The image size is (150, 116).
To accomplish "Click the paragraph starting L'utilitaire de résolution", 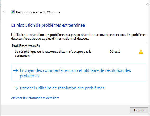I will click(78, 37).
